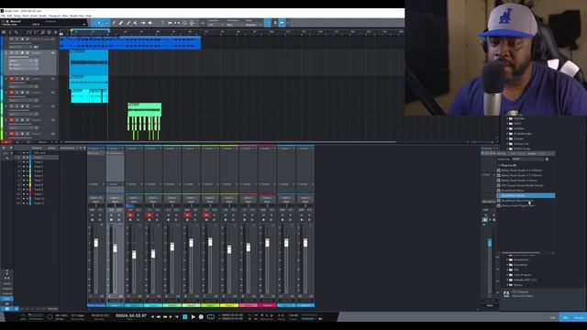This screenshot has height=330, width=587.
Task: Unmute the sixth mixer channel
Action: (x=187, y=215)
